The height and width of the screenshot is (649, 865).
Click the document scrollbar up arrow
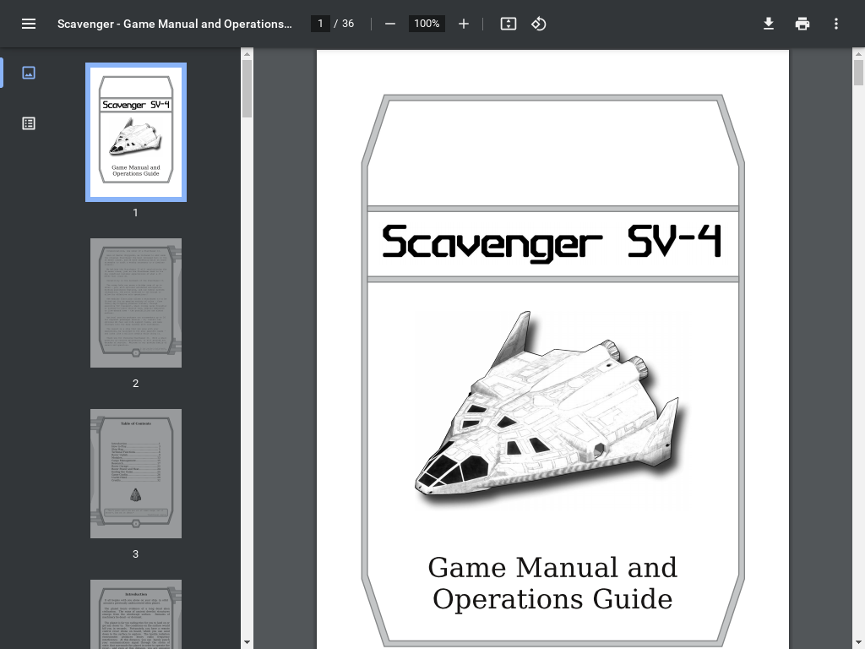pyautogui.click(x=858, y=55)
